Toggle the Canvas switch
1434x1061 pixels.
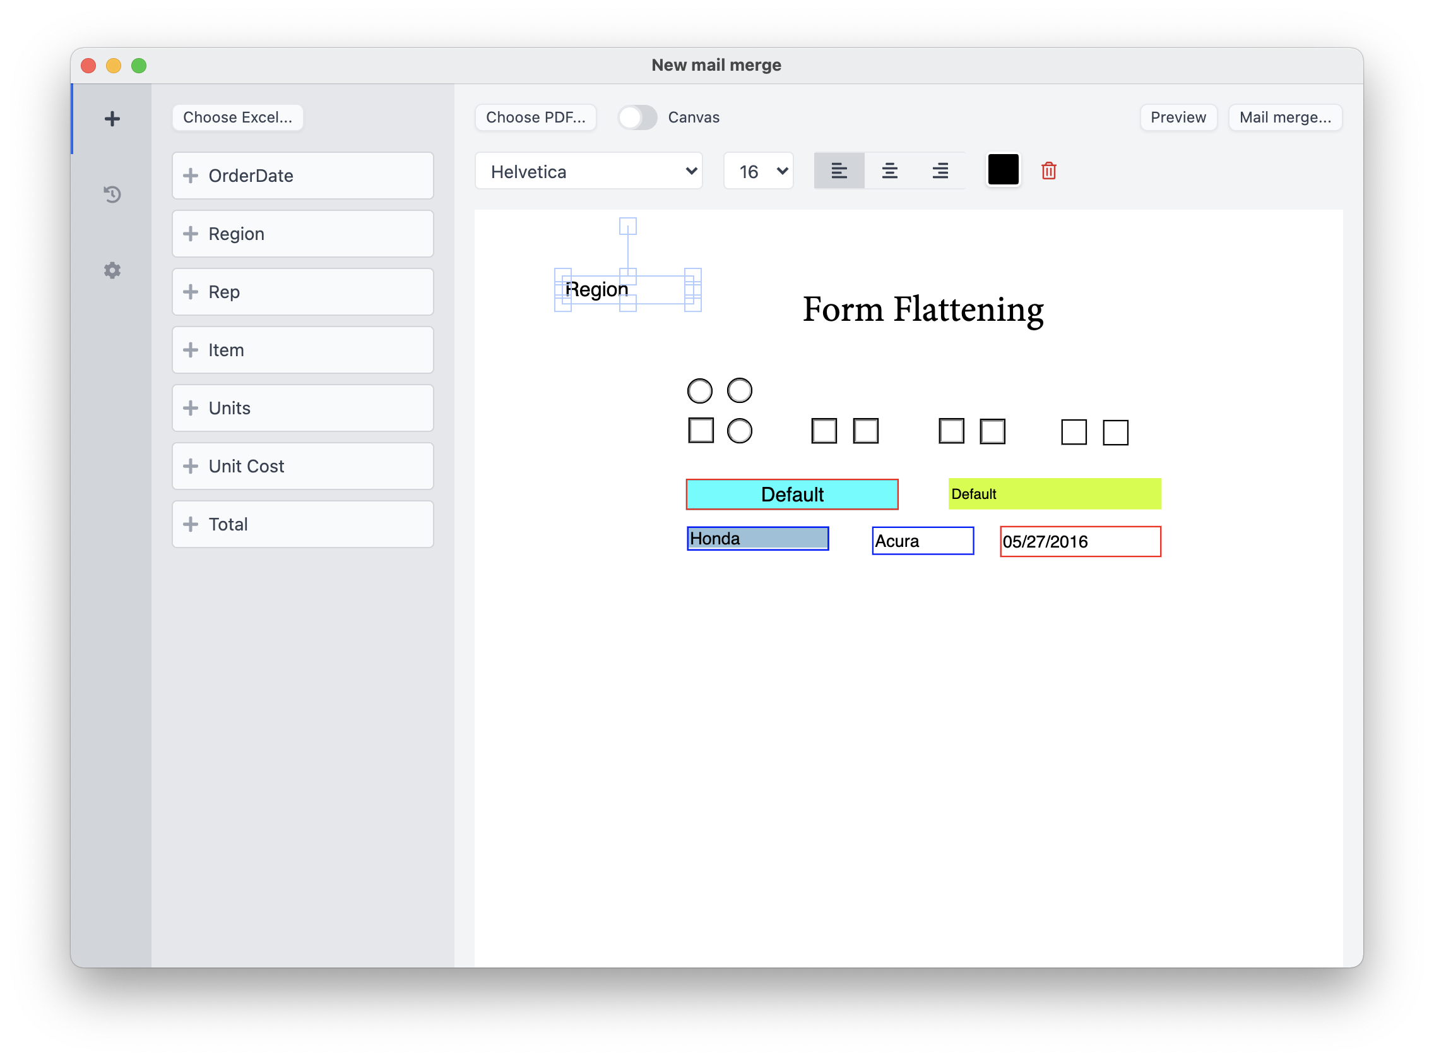click(637, 117)
